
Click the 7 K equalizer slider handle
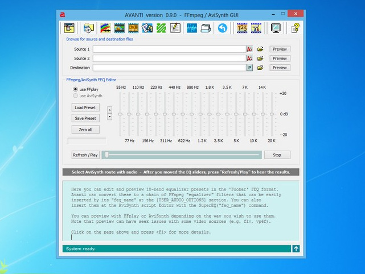245,114
